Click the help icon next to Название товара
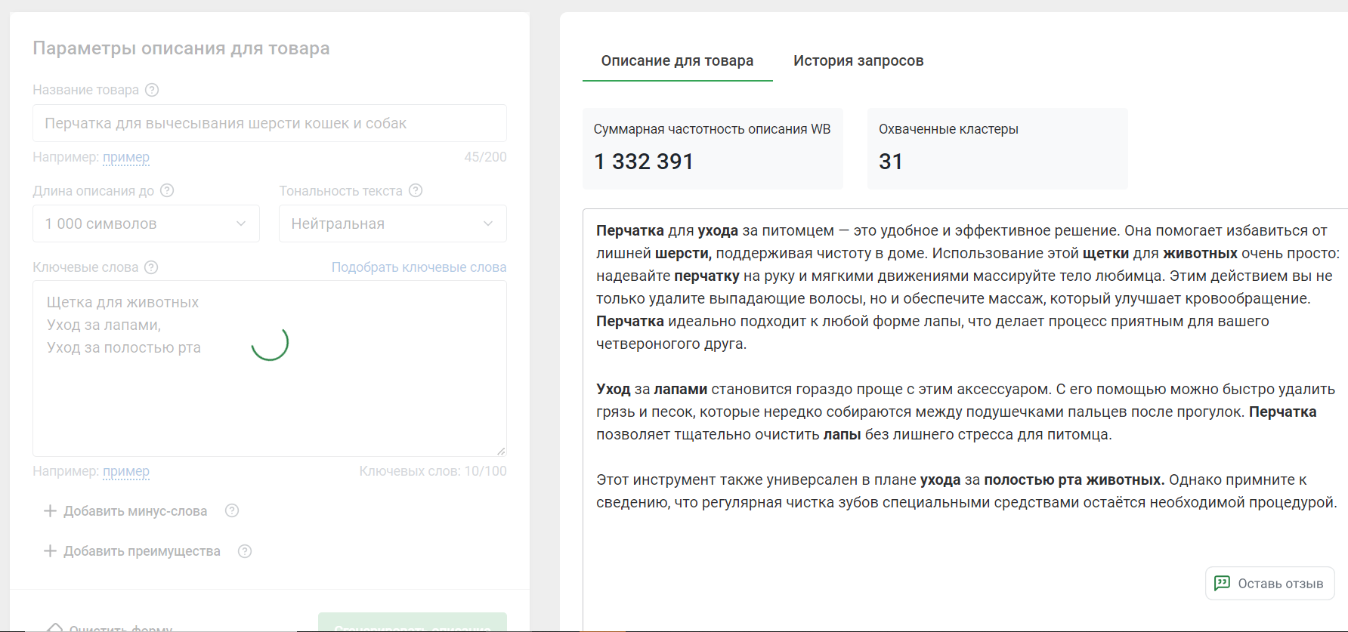1348x632 pixels. (152, 90)
